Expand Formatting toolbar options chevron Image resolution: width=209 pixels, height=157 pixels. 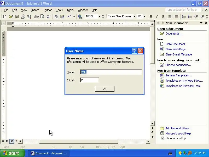tap(207, 16)
